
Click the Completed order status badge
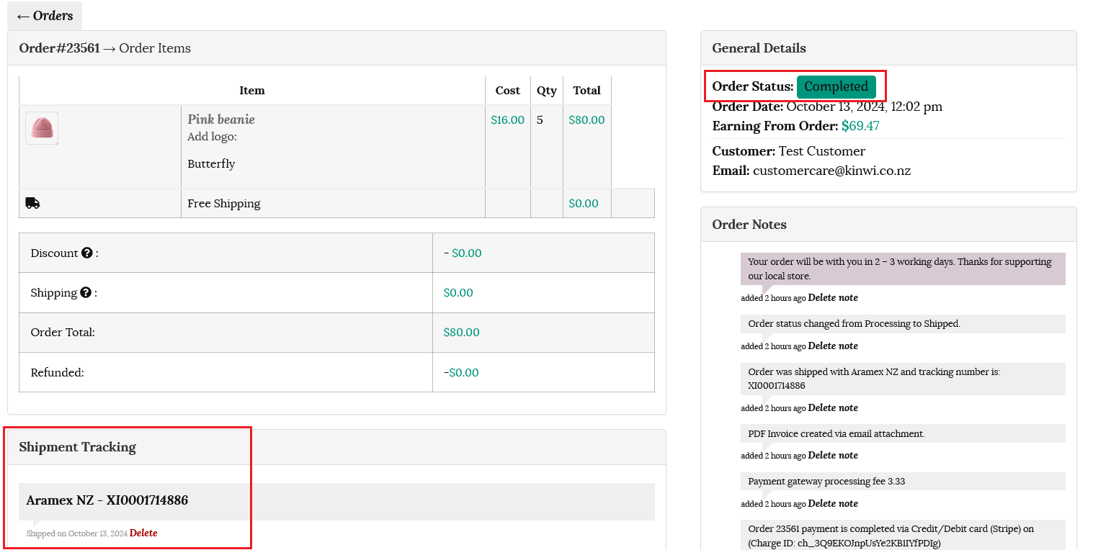click(x=836, y=86)
